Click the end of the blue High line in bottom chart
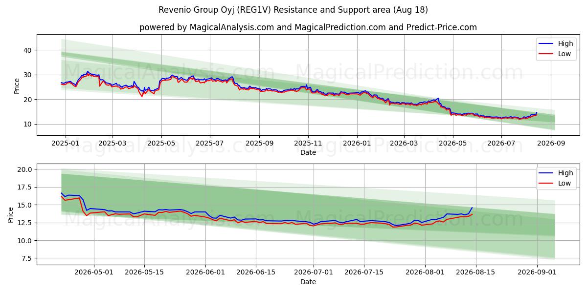 472,208
